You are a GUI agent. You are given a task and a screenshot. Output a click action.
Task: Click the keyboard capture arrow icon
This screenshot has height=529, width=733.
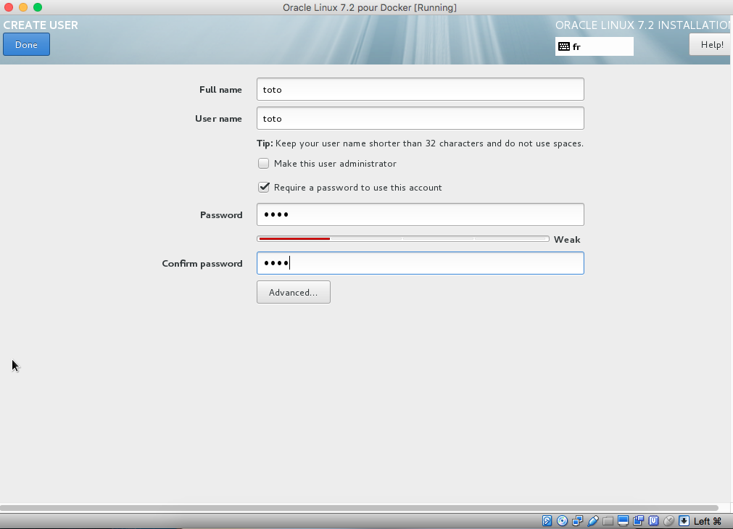(684, 521)
